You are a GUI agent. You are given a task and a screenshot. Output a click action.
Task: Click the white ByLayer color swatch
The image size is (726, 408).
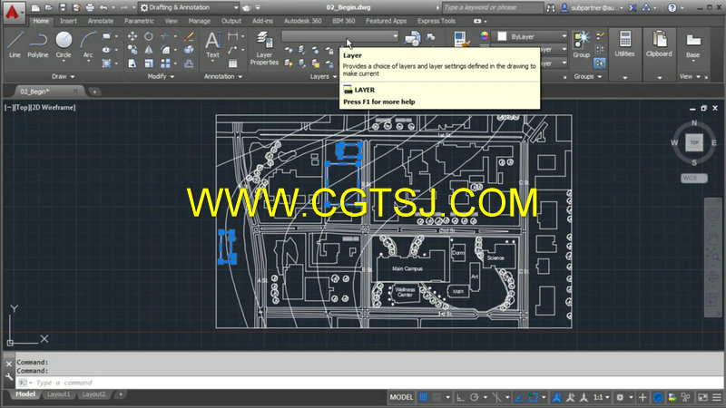coord(502,36)
